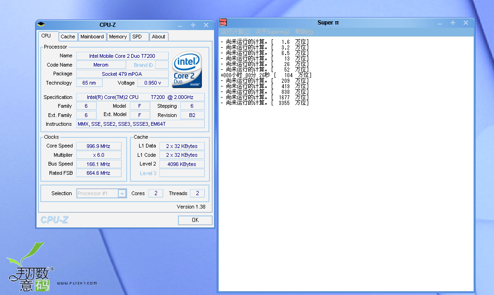The image size is (494, 295).
Task: Click the Super π row for 52 万位
Action: point(265,69)
